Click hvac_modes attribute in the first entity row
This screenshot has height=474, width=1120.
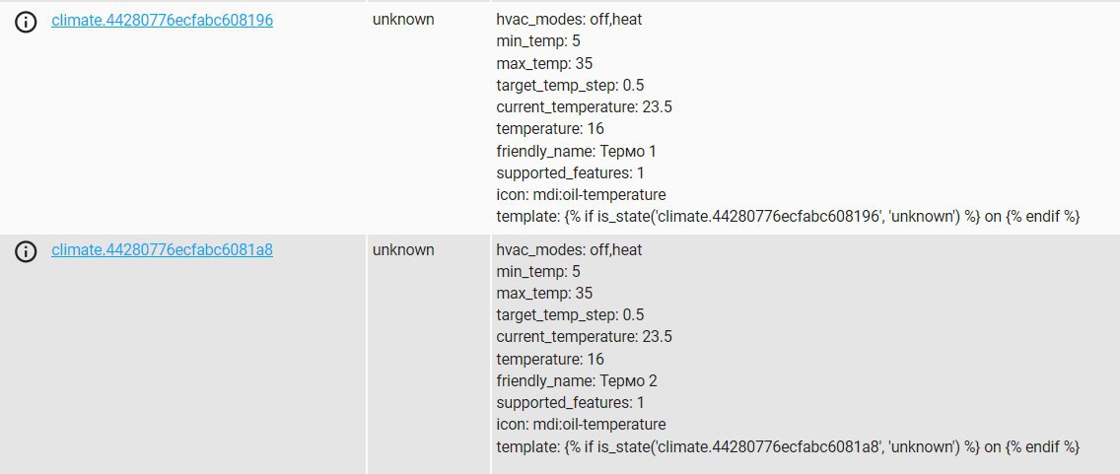(569, 20)
